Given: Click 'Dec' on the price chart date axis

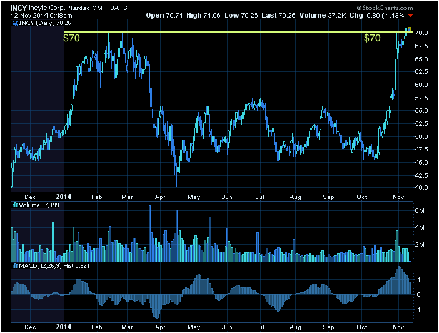Looking at the screenshot, I should [x=30, y=197].
